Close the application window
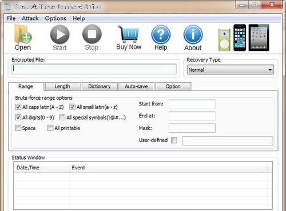Image resolution: width=286 pixels, height=211 pixels. 272,5
